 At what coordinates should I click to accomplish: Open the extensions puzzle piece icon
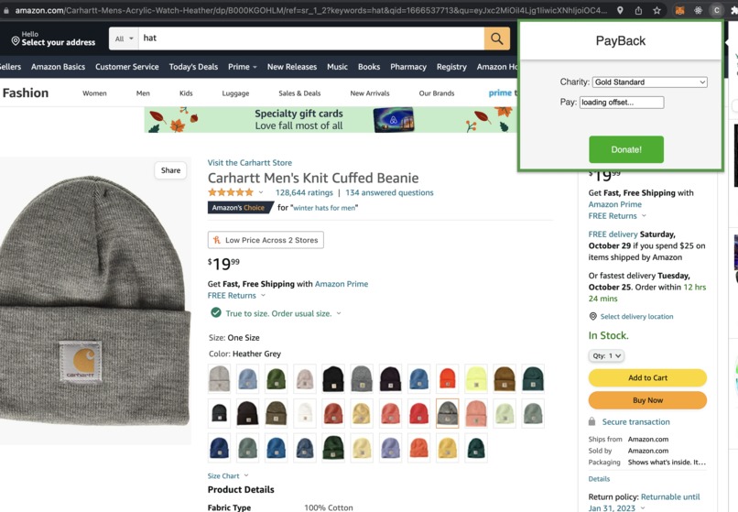pyautogui.click(x=733, y=10)
